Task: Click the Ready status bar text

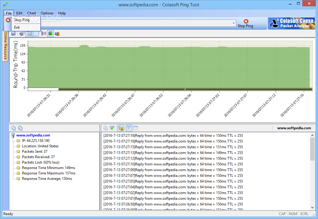Action: [8, 214]
